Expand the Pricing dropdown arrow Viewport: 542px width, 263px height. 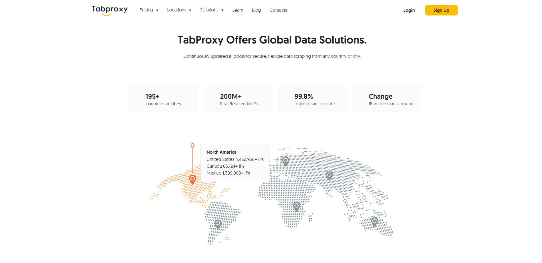(x=157, y=10)
